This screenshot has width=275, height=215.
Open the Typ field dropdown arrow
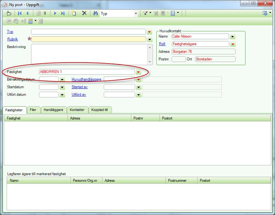point(149,32)
